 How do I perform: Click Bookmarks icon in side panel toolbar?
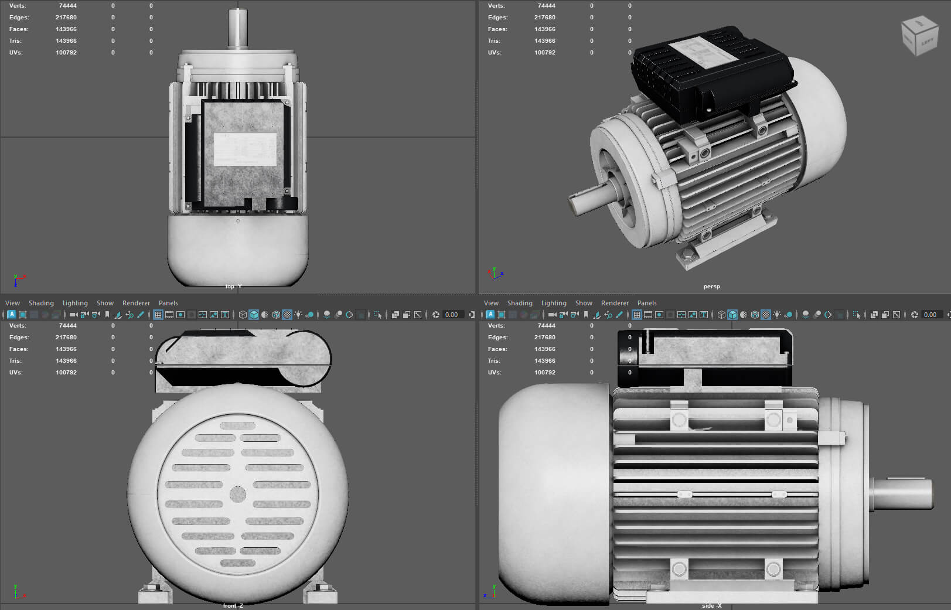(x=587, y=315)
